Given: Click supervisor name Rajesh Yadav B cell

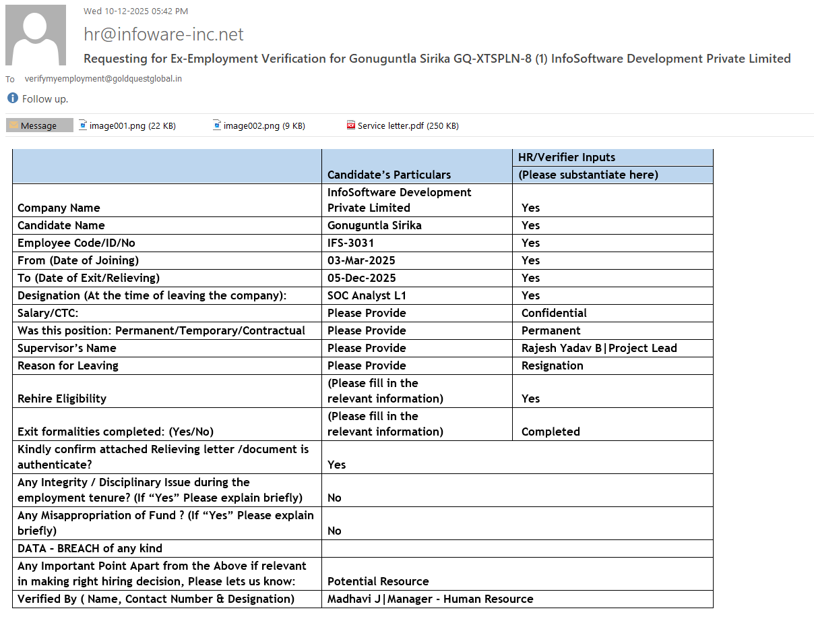Looking at the screenshot, I should pos(598,348).
